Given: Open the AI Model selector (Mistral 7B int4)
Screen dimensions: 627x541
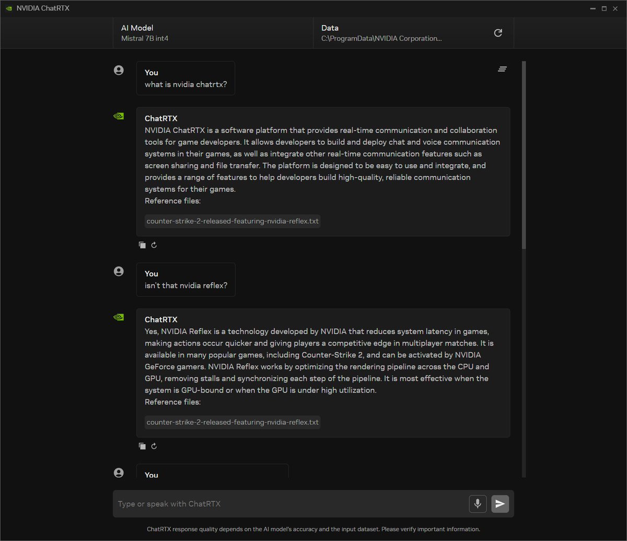Looking at the screenshot, I should 213,33.
